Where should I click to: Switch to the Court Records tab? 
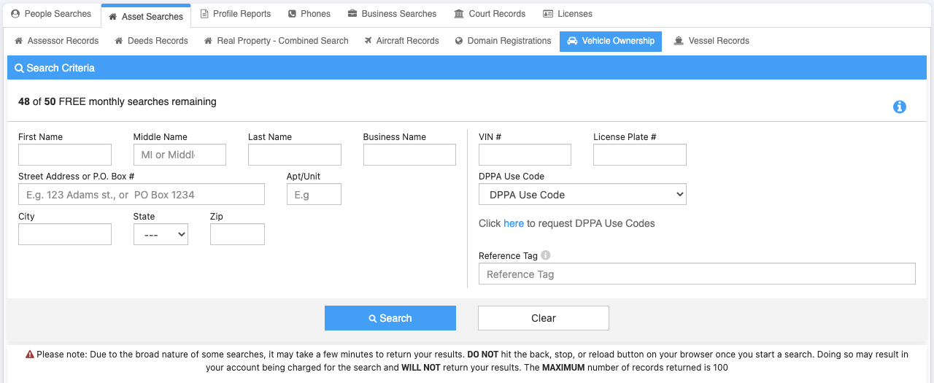(x=489, y=14)
